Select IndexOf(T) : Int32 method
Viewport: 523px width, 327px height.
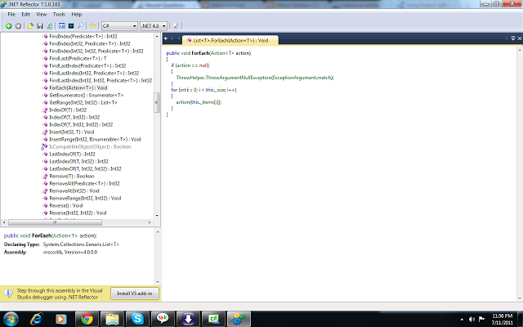point(68,110)
